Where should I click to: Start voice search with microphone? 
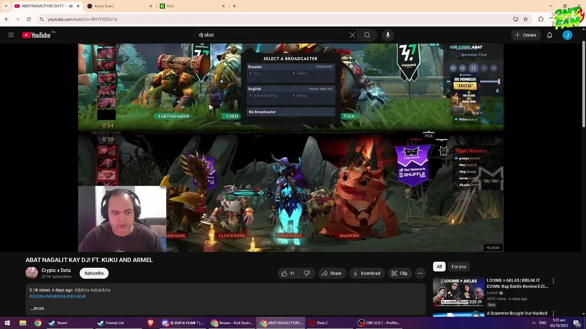388,35
